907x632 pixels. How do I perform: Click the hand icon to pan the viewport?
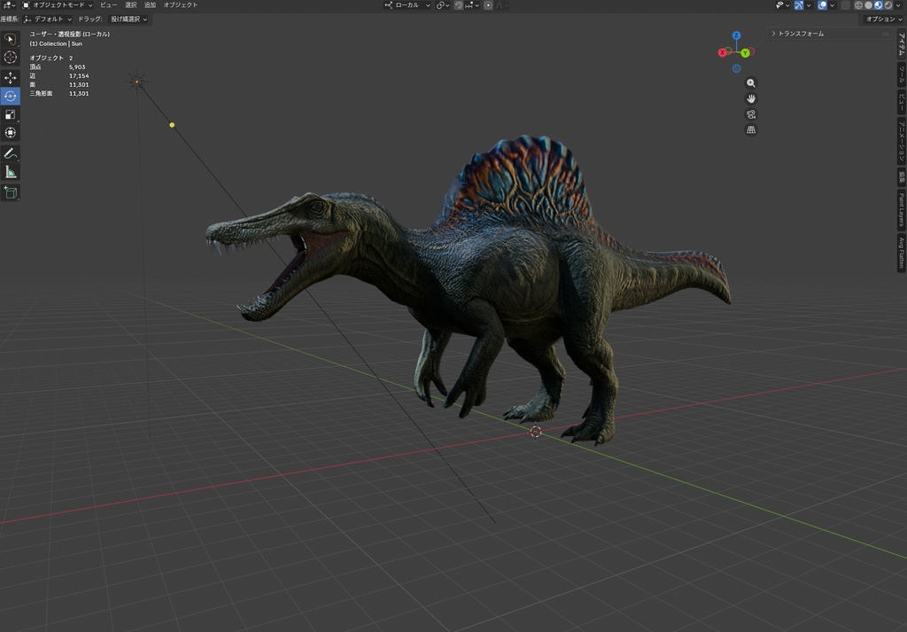[750, 98]
